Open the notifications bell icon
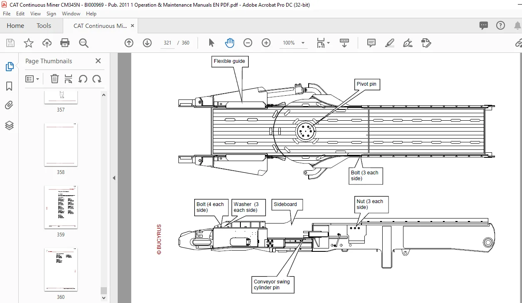Viewport: 522px width, 303px height. click(517, 25)
